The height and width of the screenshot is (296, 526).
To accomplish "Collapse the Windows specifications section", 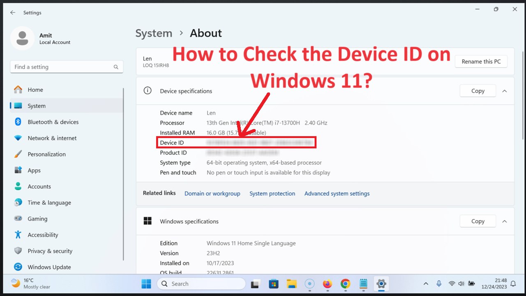I will tap(505, 221).
